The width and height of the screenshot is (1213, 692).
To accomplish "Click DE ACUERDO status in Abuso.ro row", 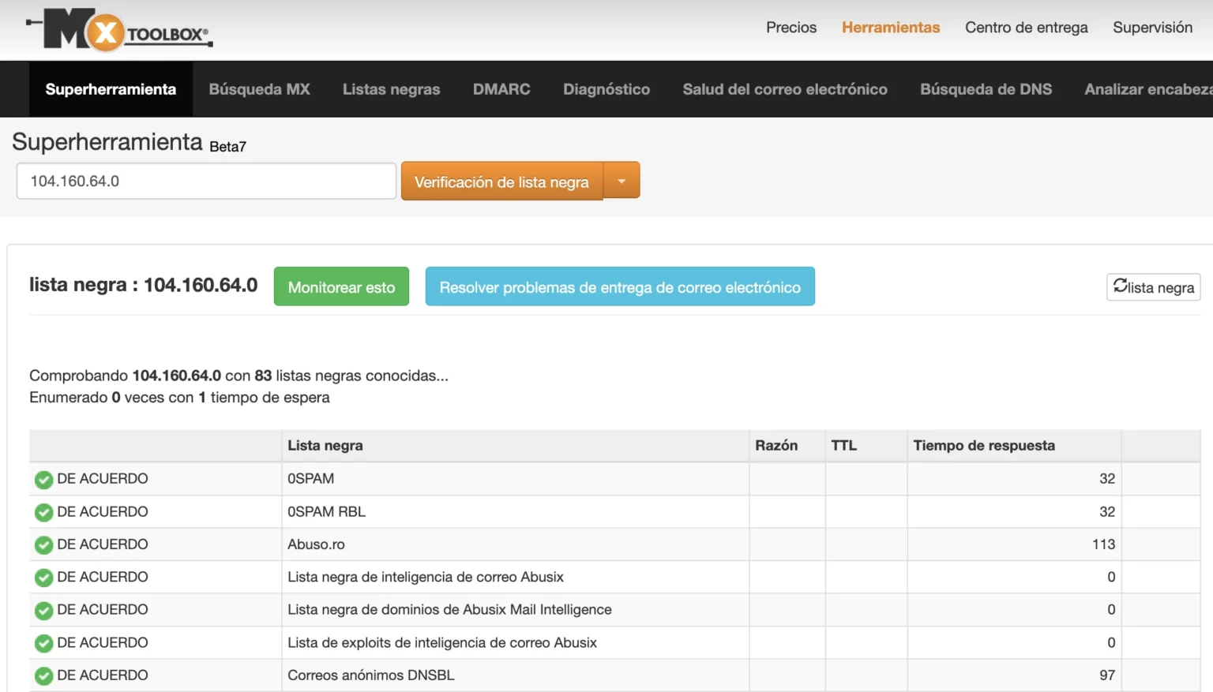I will [x=103, y=544].
